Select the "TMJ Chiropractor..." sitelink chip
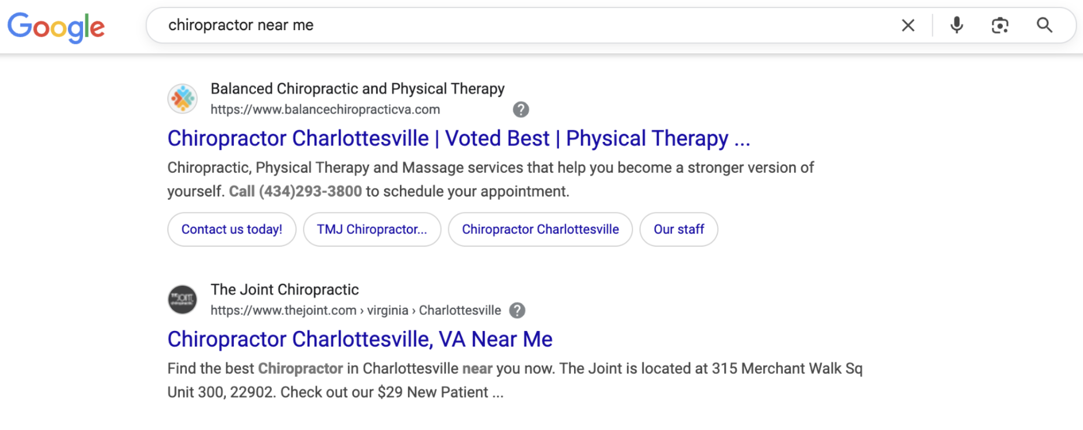The image size is (1083, 430). 372,229
